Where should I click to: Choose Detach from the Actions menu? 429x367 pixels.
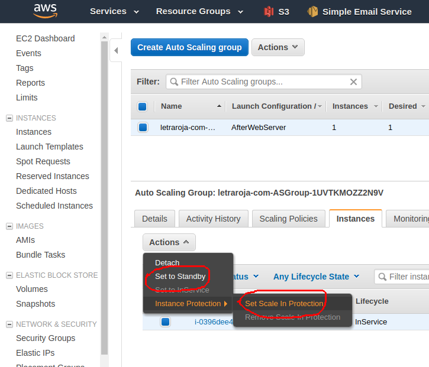[167, 262]
